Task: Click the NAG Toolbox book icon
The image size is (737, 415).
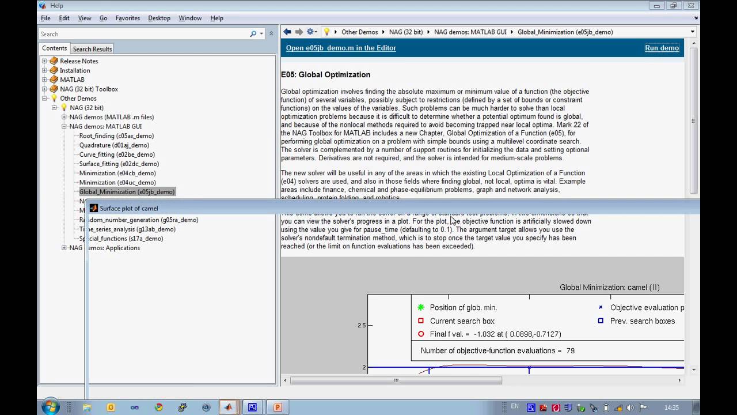Action: [x=54, y=89]
